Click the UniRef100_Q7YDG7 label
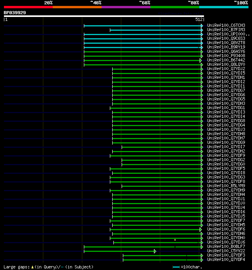Image resolution: width=252 pixels, height=270 pixels. (226, 90)
